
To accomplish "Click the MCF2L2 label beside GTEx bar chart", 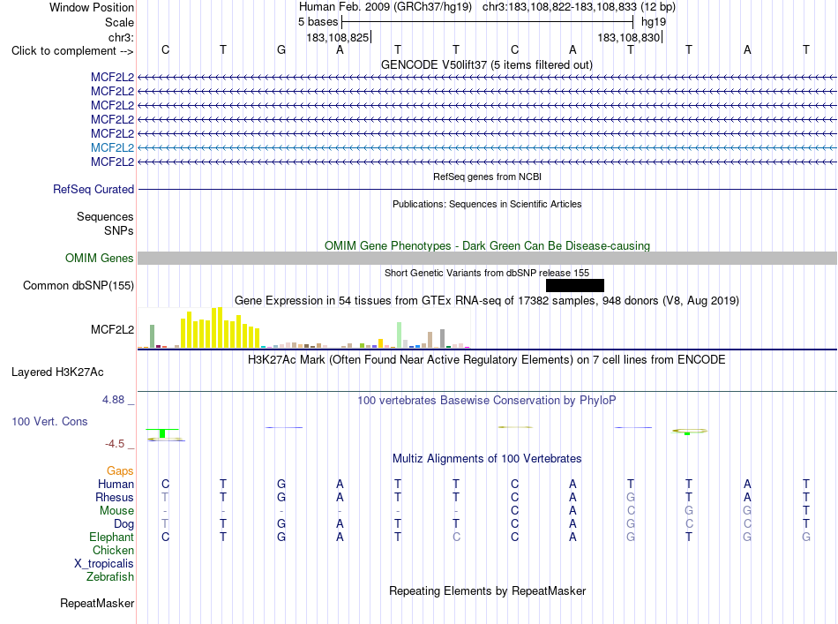I will [x=112, y=329].
